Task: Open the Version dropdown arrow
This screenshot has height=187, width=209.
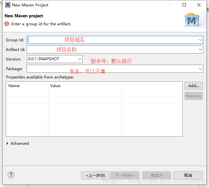Action: [x=79, y=59]
